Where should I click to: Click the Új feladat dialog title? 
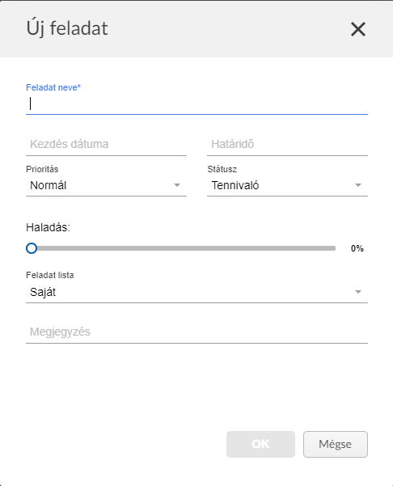[x=67, y=28]
